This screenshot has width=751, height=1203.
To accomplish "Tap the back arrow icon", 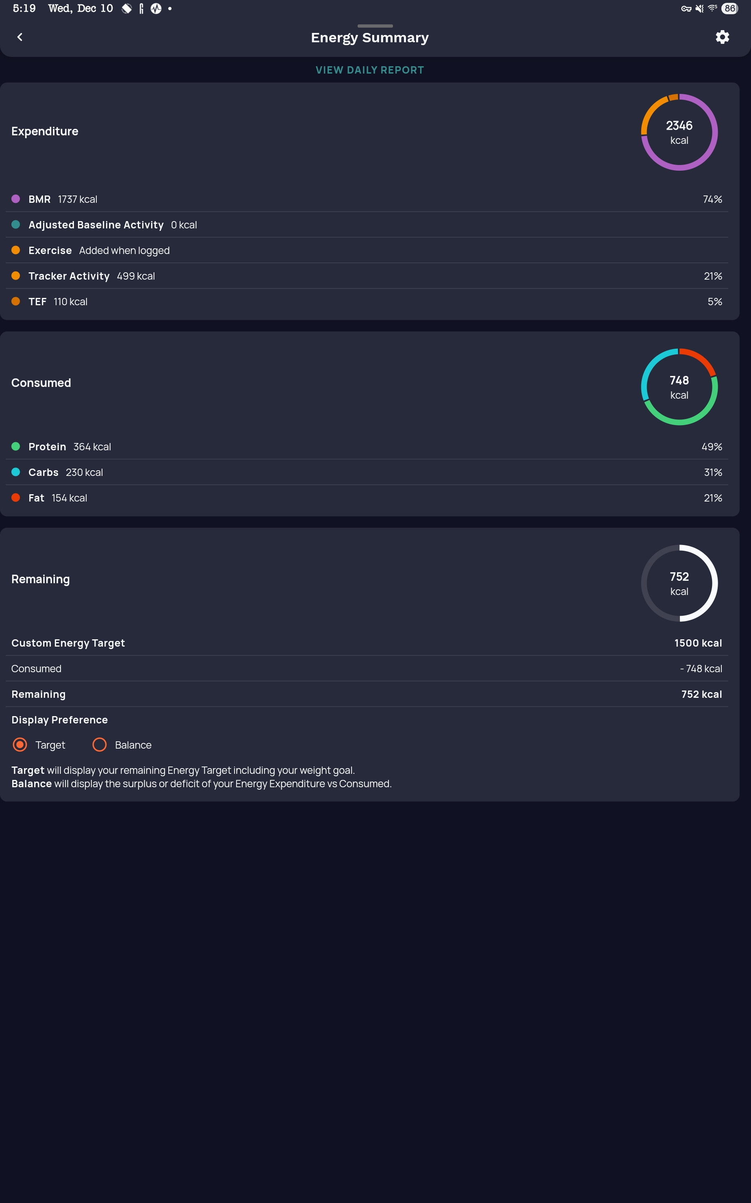I will click(20, 37).
